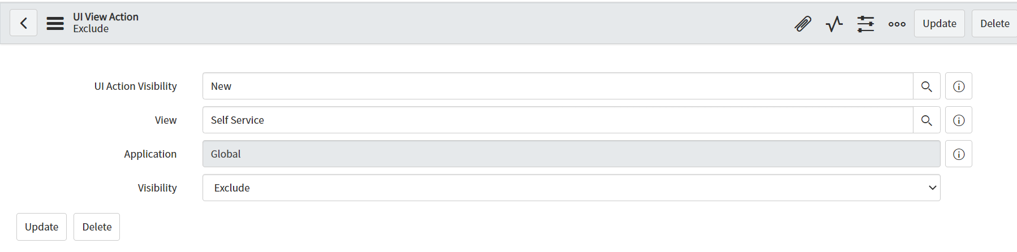Click the header Update button
The width and height of the screenshot is (1017, 252).
940,24
